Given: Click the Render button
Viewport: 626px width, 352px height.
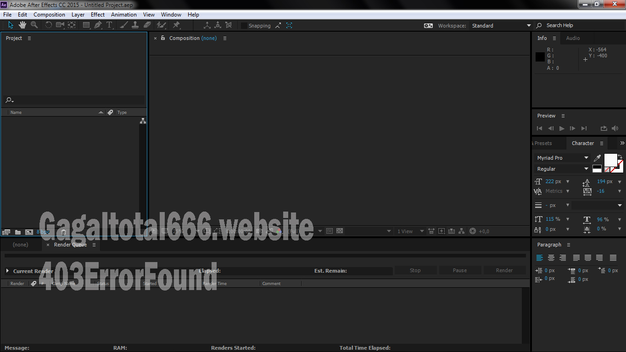Looking at the screenshot, I should point(504,270).
